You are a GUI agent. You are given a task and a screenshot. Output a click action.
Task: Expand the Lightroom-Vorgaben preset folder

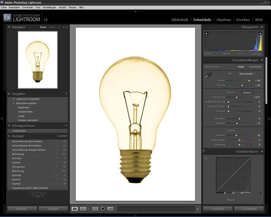point(14,99)
